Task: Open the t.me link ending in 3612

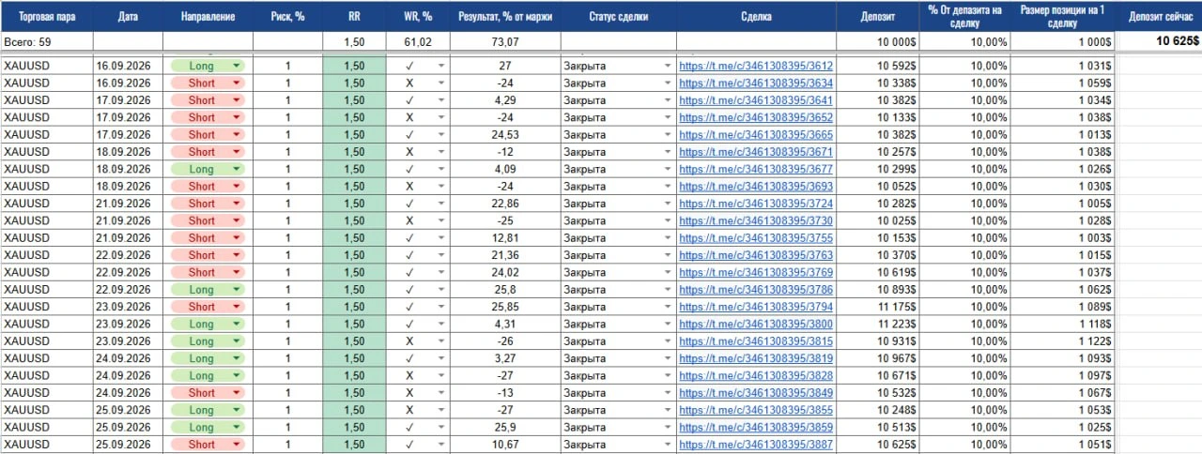Action: [756, 67]
